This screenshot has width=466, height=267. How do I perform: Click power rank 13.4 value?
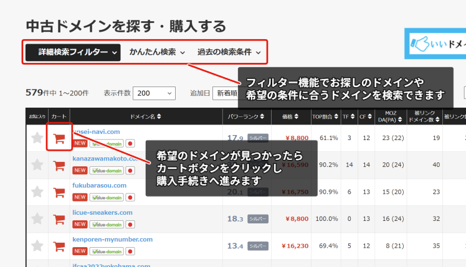(x=235, y=246)
